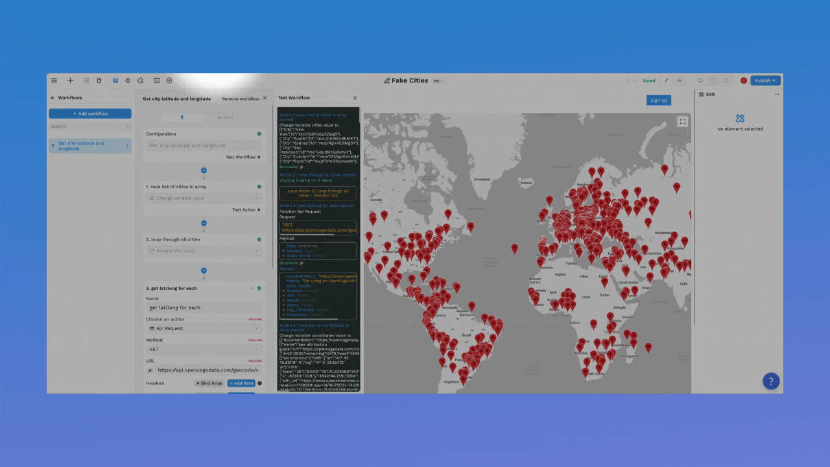Focus the workflow Search field
The height and width of the screenshot is (467, 830).
coord(90,126)
